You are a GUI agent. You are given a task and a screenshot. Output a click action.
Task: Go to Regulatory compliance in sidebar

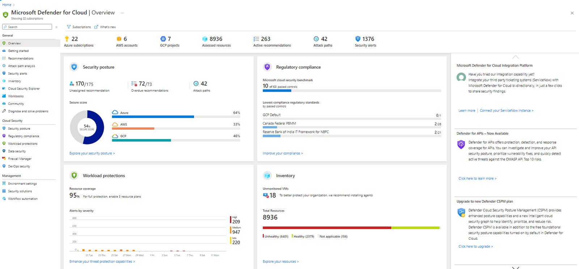click(x=24, y=136)
